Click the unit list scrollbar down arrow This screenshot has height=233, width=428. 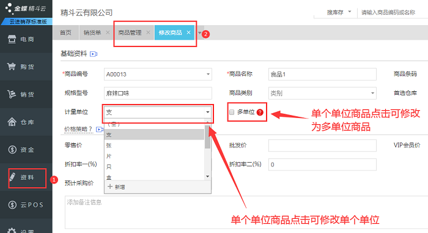tap(207, 177)
